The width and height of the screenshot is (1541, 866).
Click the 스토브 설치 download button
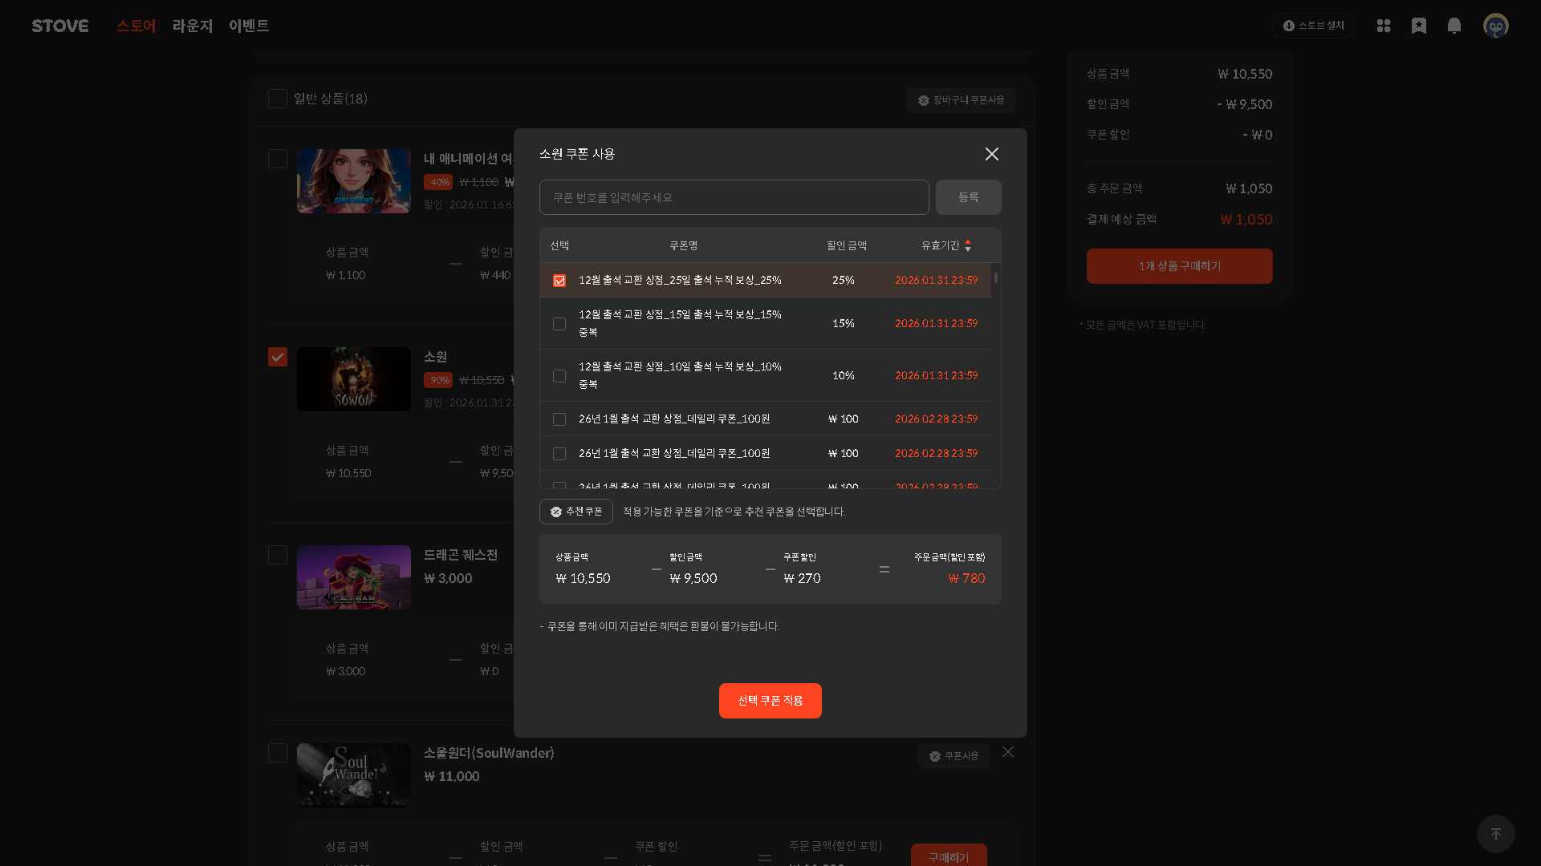coord(1313,26)
